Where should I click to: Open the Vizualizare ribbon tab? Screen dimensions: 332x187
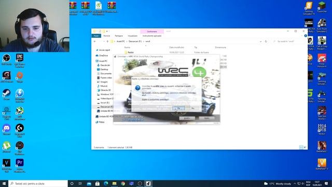pyautogui.click(x=133, y=36)
